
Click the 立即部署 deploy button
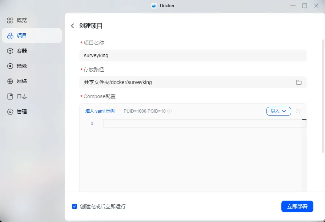pos(297,206)
